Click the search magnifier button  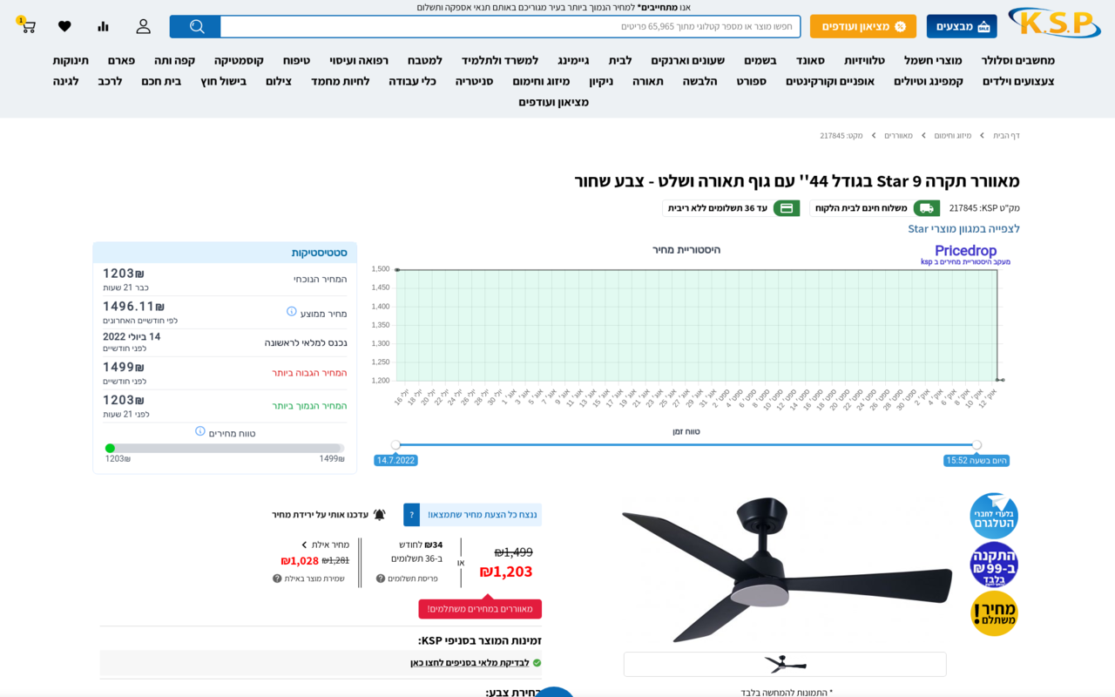point(196,26)
